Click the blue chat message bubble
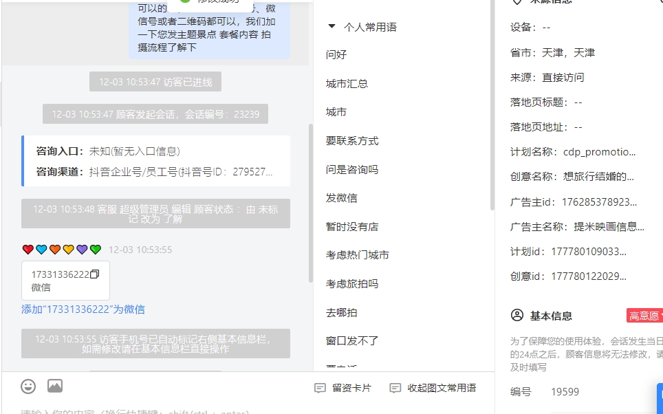This screenshot has width=663, height=414. [x=209, y=29]
